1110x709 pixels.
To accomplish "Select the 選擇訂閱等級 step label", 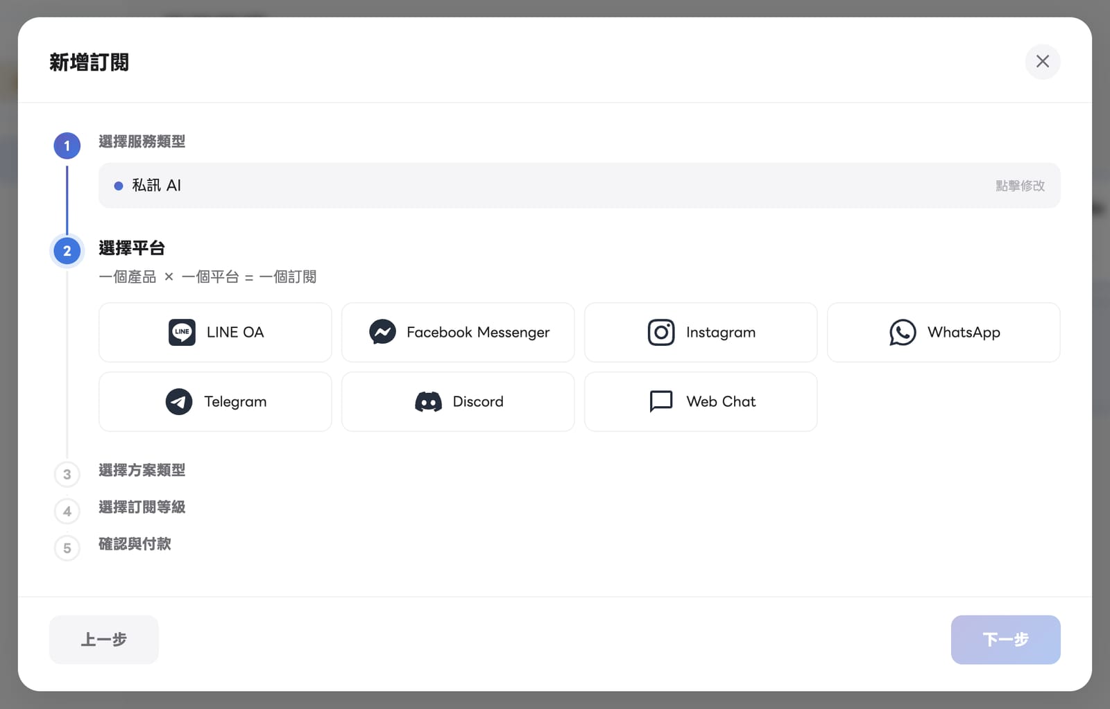I will point(142,507).
